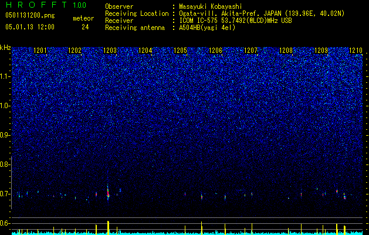Select the 0.9 kHz axis label
Viewport: 369px width, 235px height.
(x=5, y=135)
